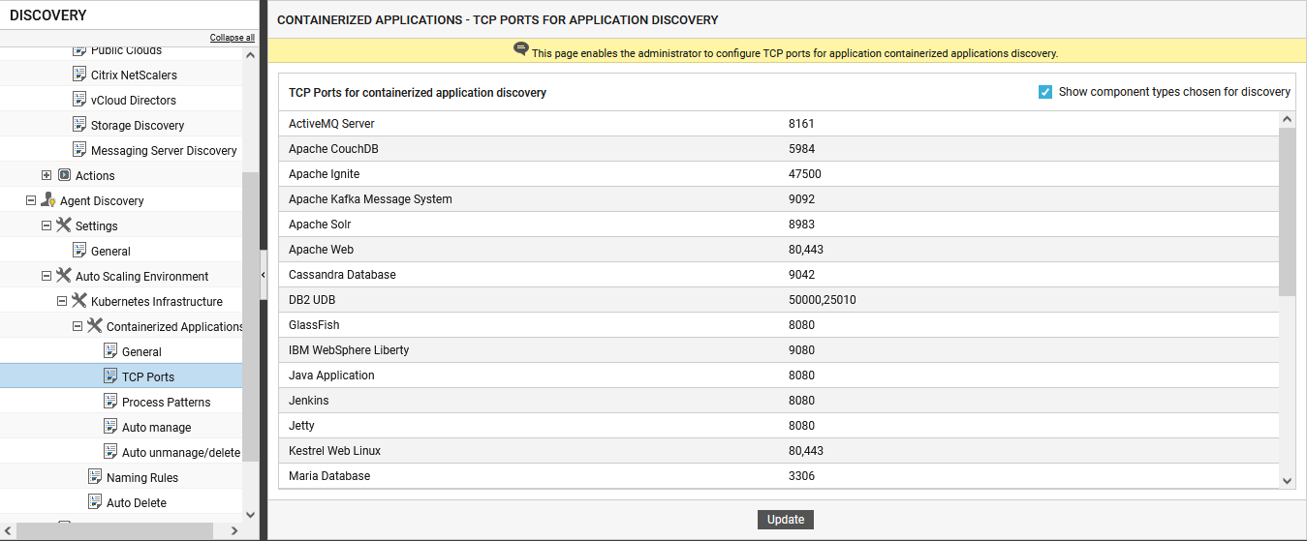
Task: Click the Update button
Action: tap(786, 520)
